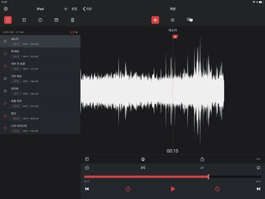Play the 이번 주 토론 recording
The width and height of the screenshot is (265, 199).
tap(5, 66)
